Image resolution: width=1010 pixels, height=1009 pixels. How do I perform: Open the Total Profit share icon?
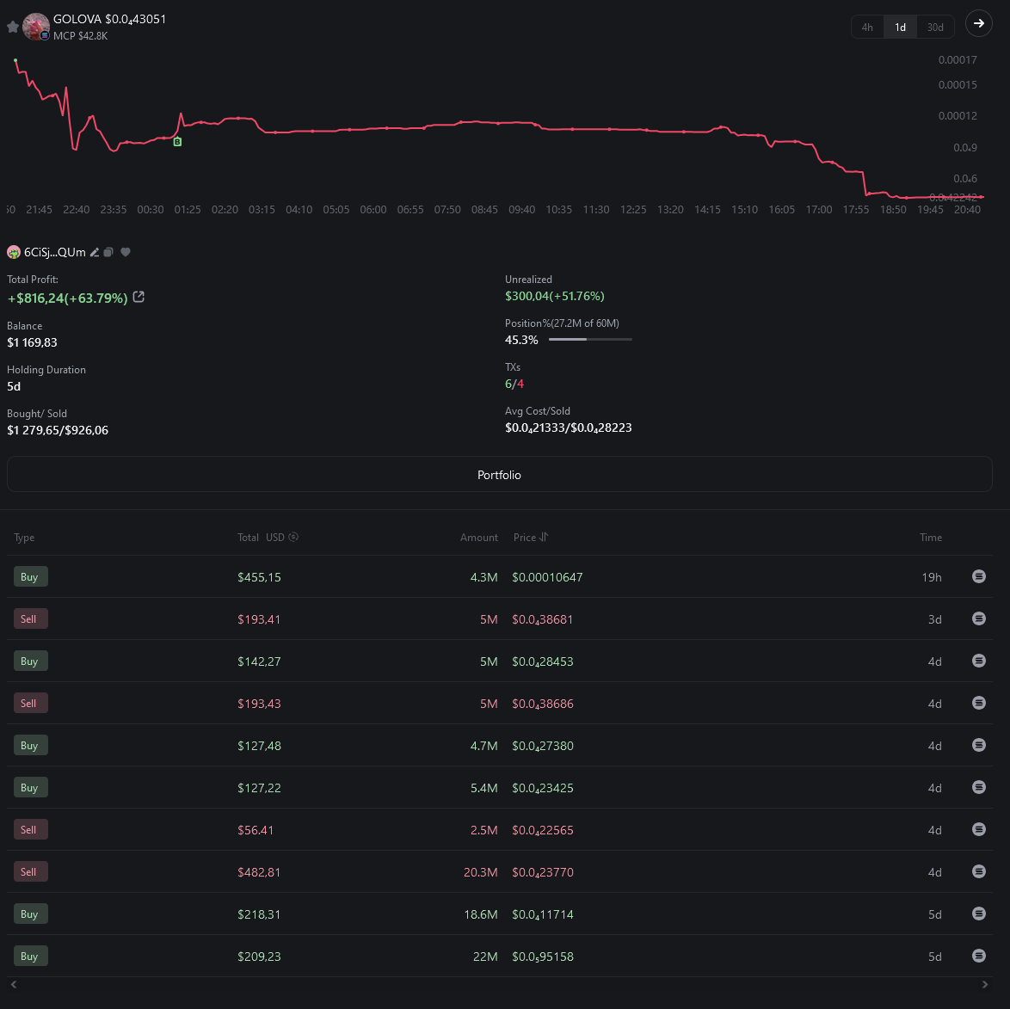[139, 298]
